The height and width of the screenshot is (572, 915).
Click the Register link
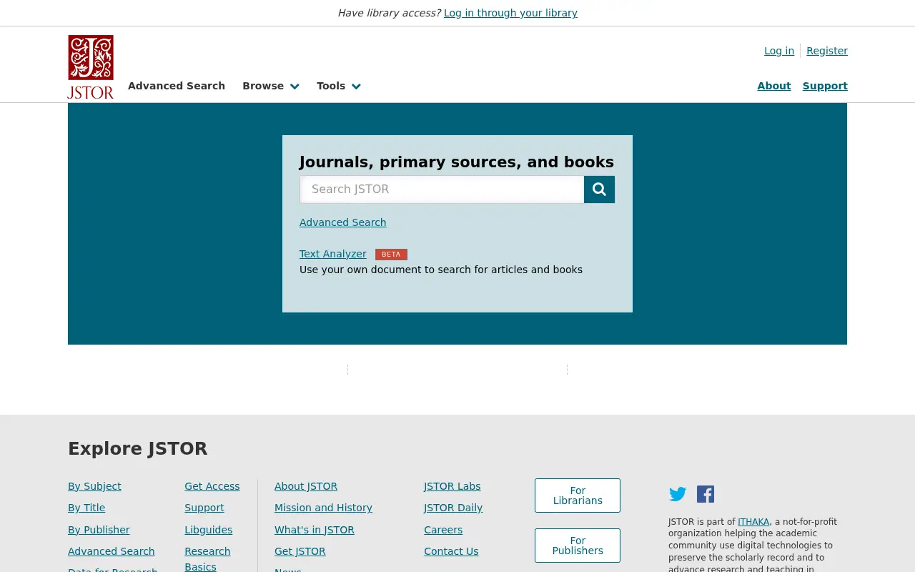(x=827, y=51)
